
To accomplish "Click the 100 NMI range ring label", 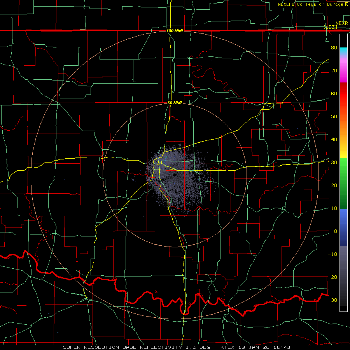I will pos(175,31).
